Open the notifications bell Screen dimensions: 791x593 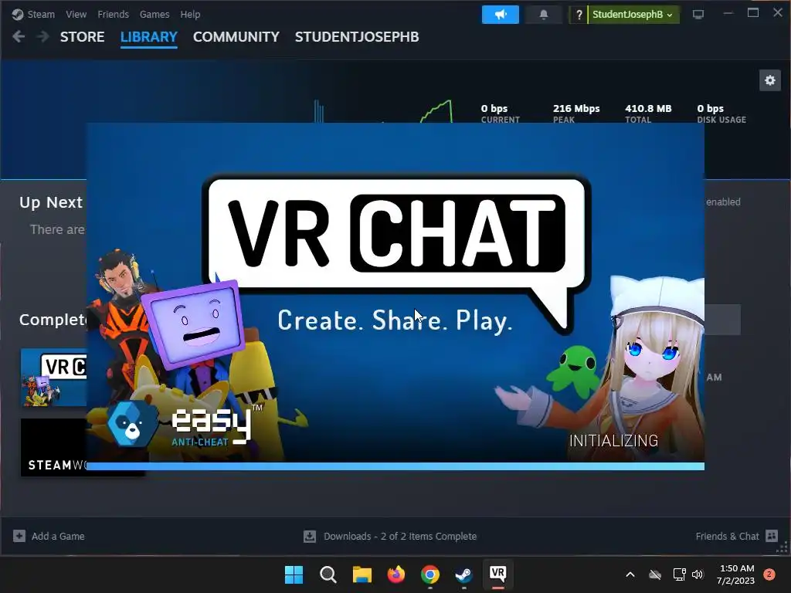tap(544, 15)
